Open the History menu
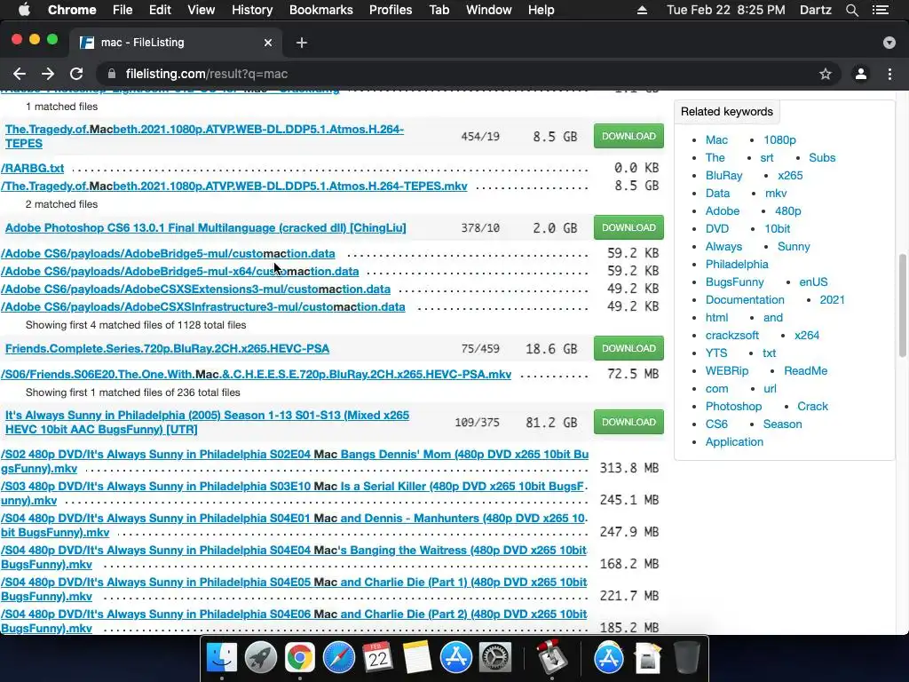909x682 pixels. (x=252, y=10)
